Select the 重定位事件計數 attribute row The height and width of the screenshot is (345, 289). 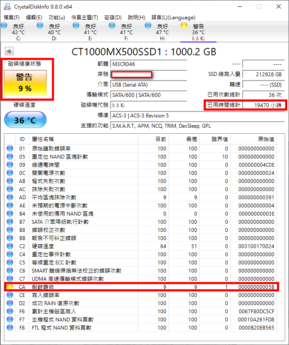[141, 254]
